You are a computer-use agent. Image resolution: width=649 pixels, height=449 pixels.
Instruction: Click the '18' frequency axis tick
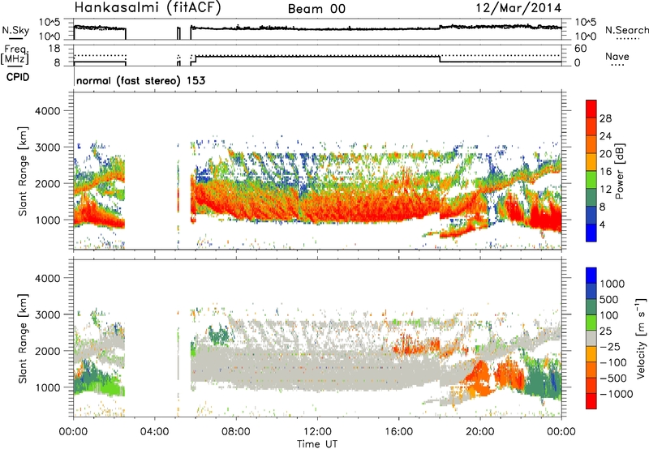click(x=54, y=49)
